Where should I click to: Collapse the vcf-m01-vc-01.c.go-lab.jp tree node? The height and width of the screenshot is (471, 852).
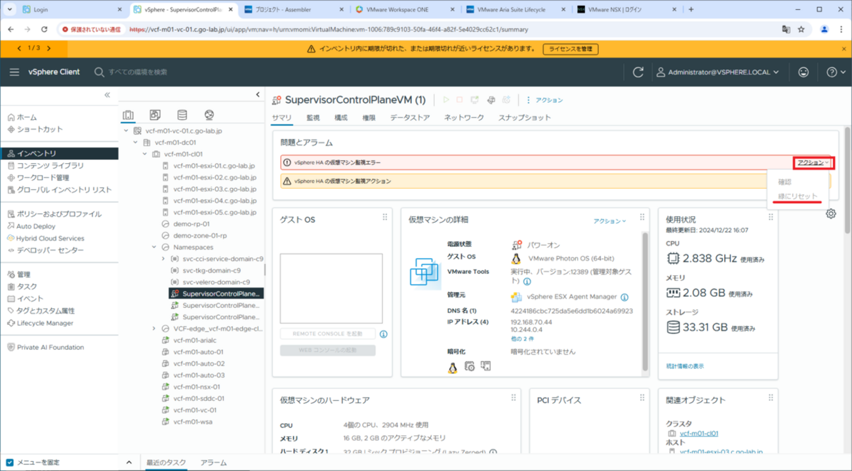tap(127, 131)
